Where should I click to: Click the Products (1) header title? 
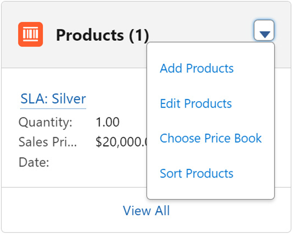[102, 35]
